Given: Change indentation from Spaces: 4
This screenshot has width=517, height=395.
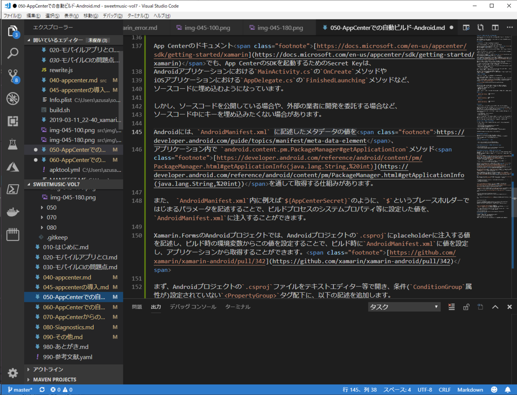Looking at the screenshot, I should click(397, 390).
